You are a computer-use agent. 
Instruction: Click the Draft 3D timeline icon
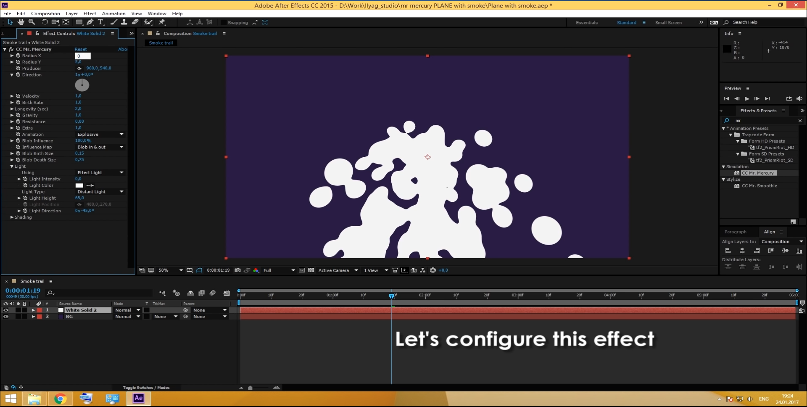pyautogui.click(x=177, y=293)
